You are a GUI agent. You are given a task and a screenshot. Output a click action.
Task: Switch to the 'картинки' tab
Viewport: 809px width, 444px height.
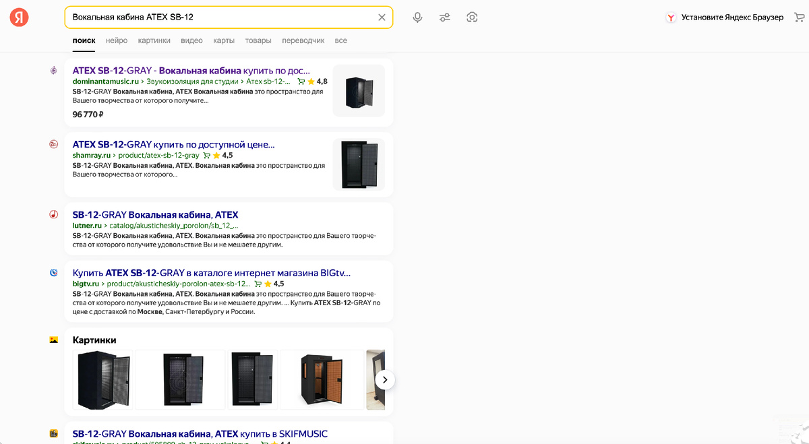(x=154, y=40)
